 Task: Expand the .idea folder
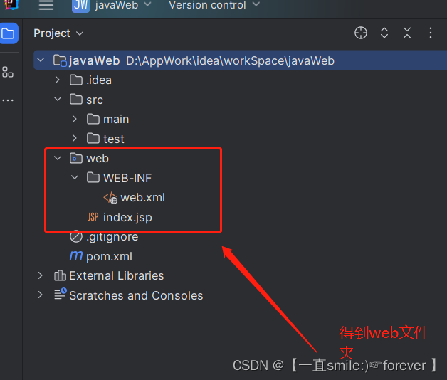[58, 80]
